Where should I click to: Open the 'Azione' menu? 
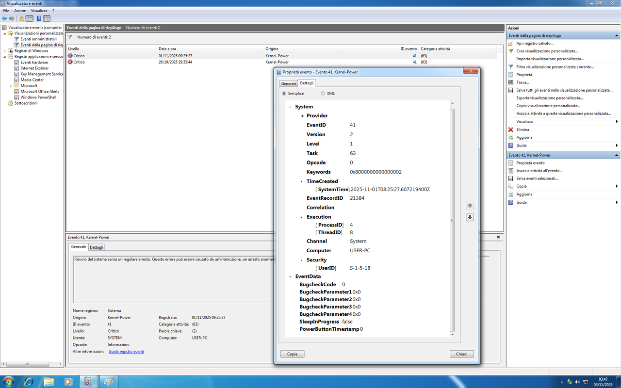tap(20, 10)
